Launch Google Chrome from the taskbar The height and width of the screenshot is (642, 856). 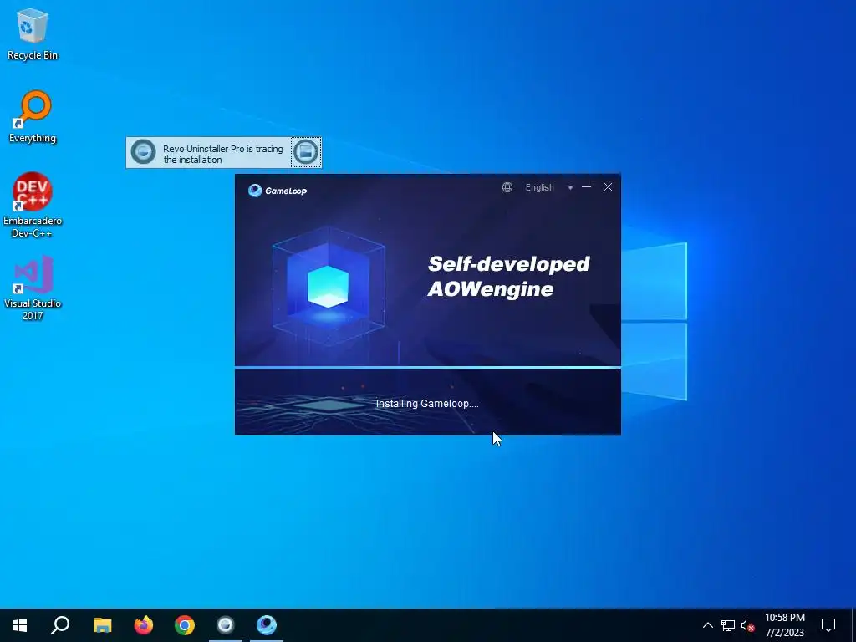[x=185, y=625]
